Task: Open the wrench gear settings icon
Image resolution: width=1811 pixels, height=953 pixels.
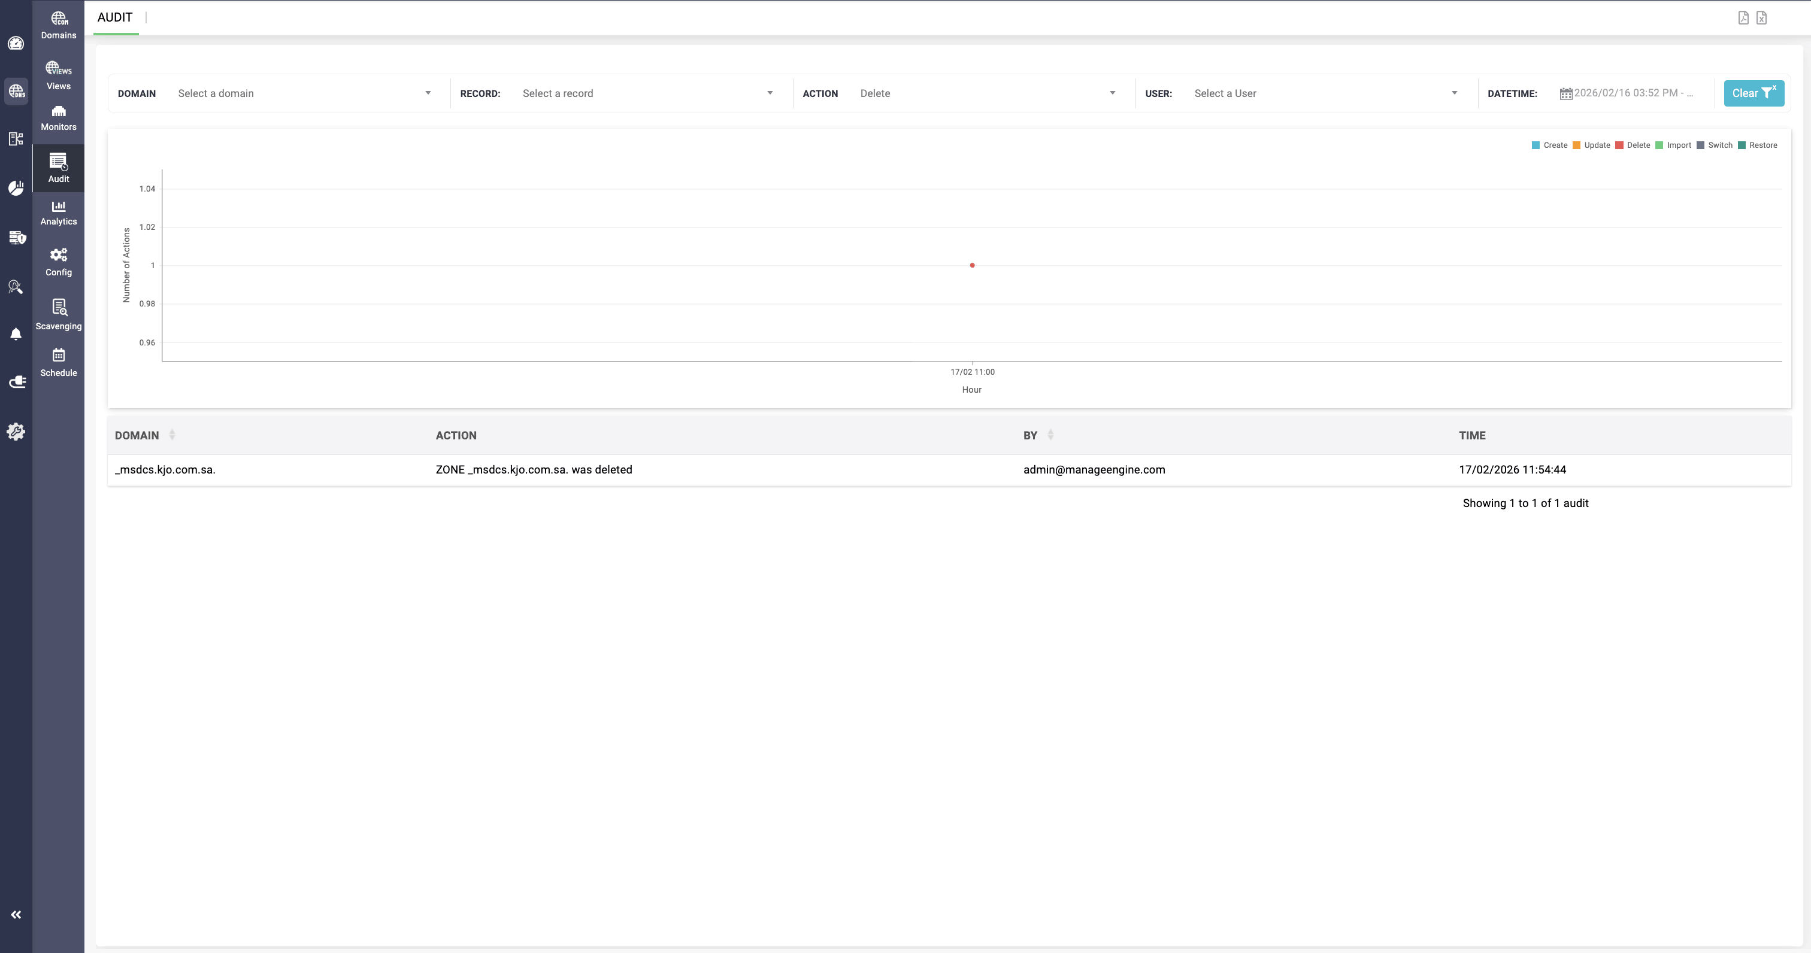Action: pyautogui.click(x=16, y=431)
